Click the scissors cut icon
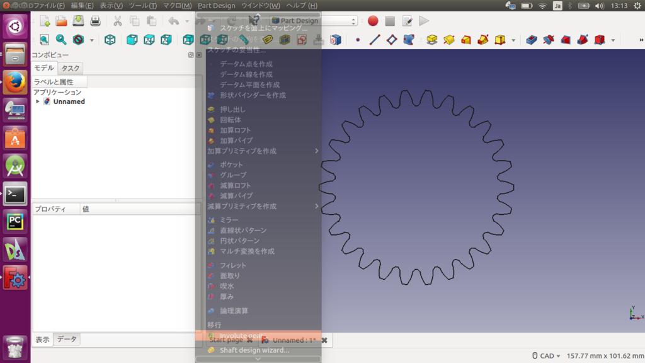 pyautogui.click(x=118, y=21)
